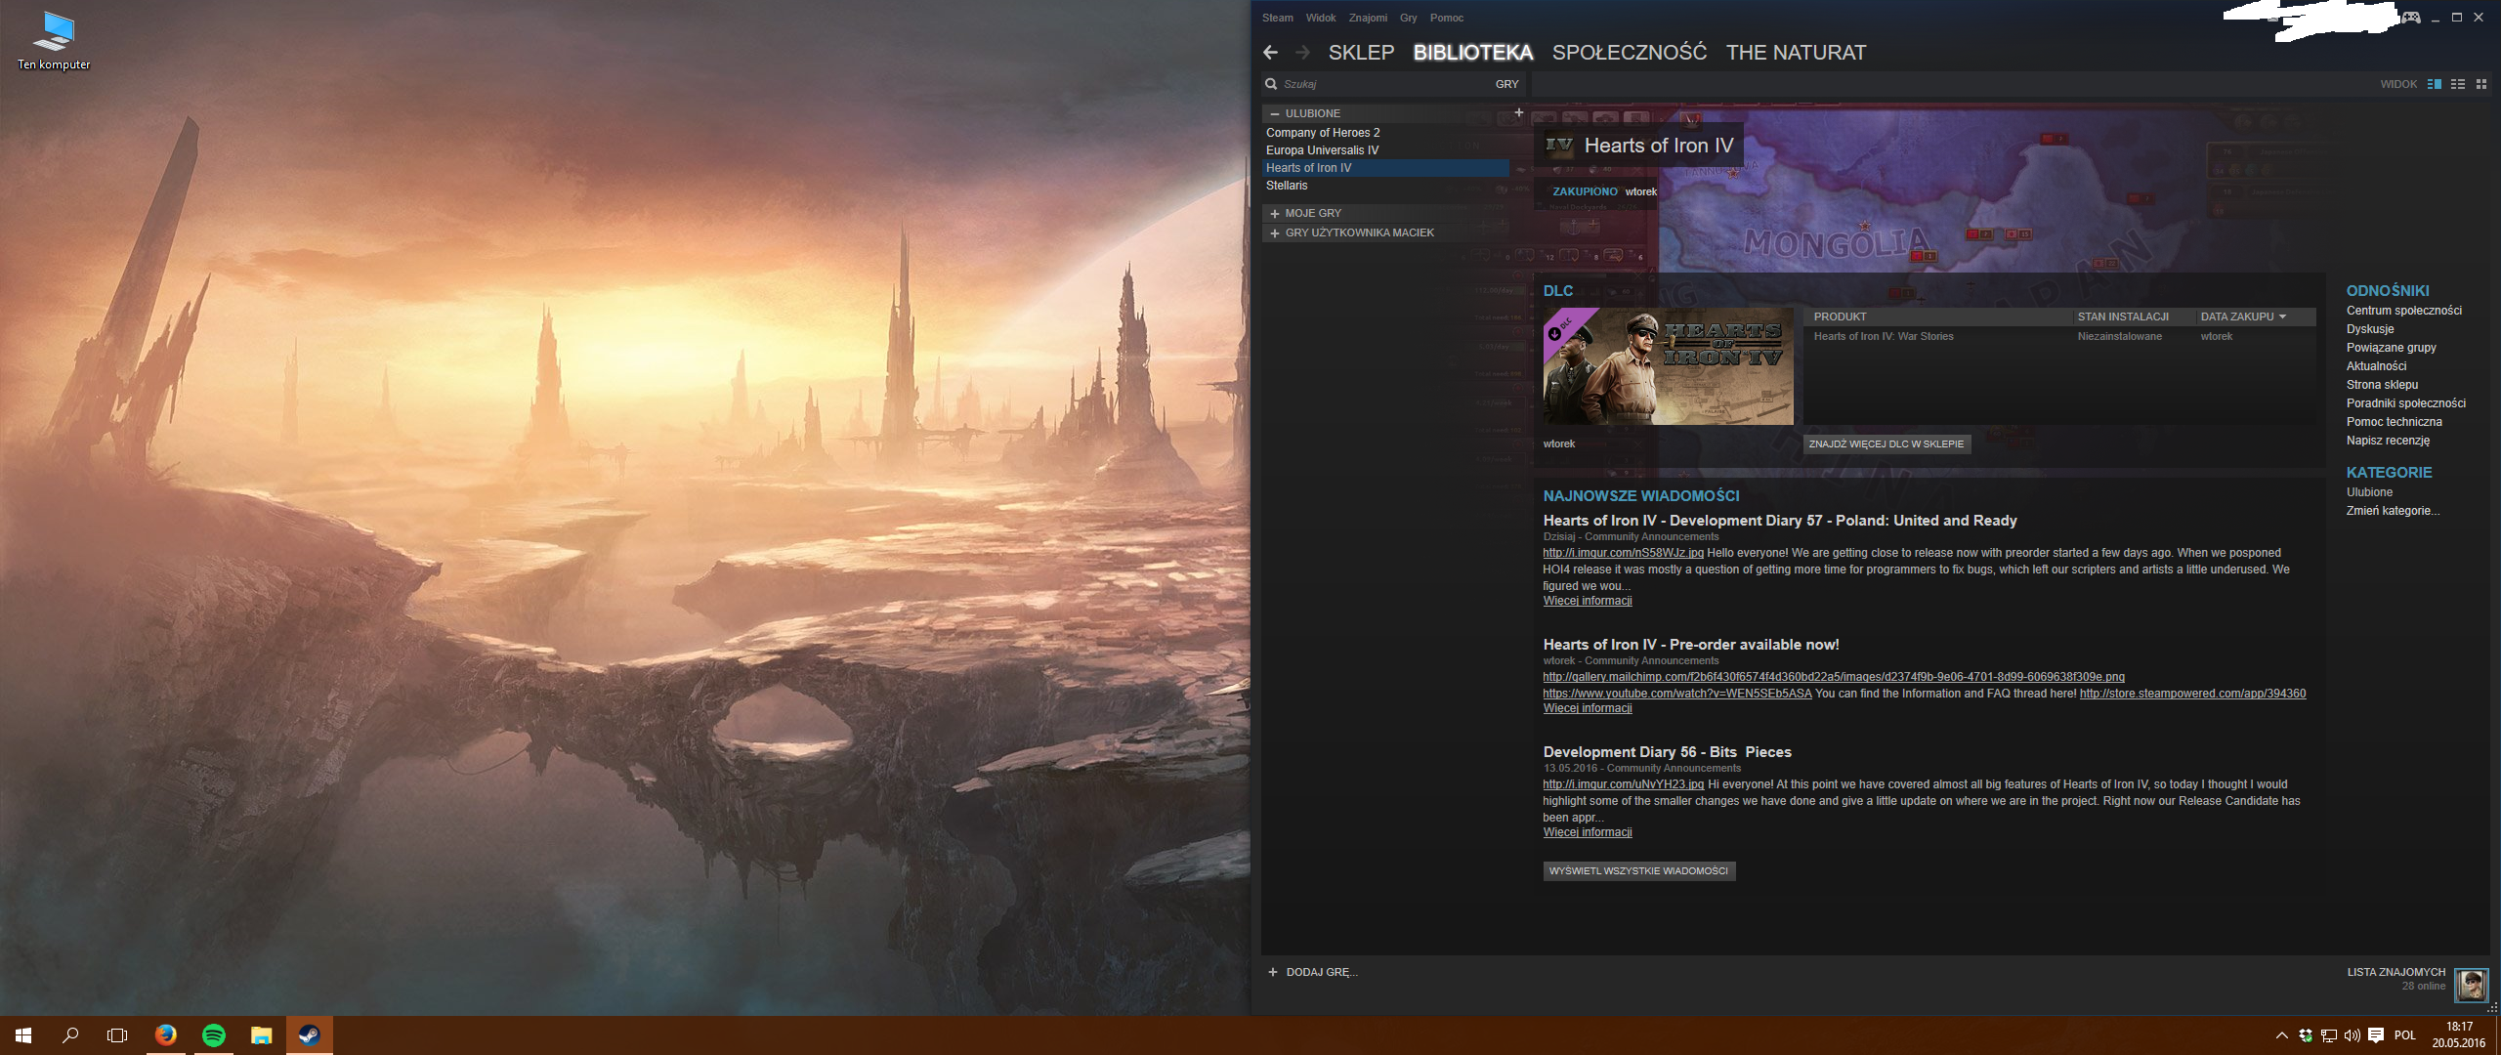Switch library to list view
Screen dimensions: 2501x1055
click(2458, 84)
